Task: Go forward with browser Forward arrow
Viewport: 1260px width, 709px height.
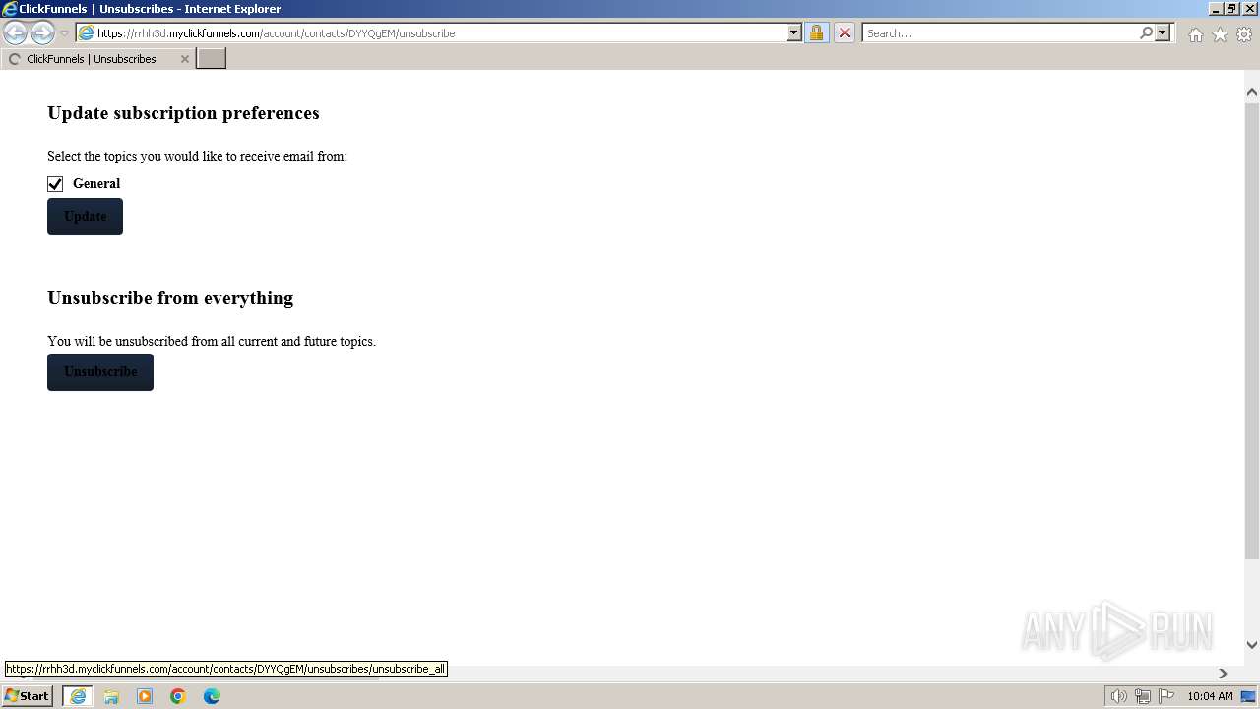Action: [42, 33]
